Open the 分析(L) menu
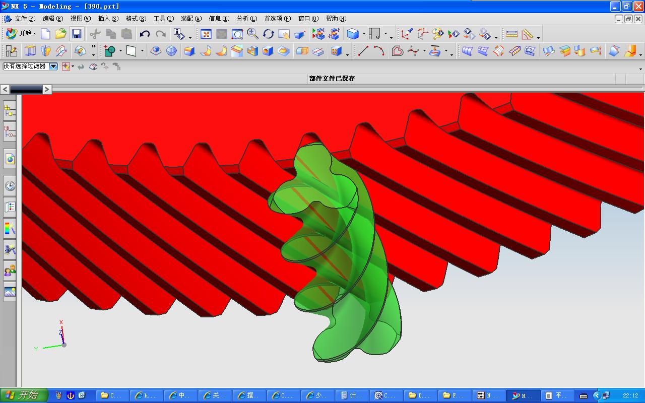Image resolution: width=645 pixels, height=403 pixels. [x=246, y=19]
